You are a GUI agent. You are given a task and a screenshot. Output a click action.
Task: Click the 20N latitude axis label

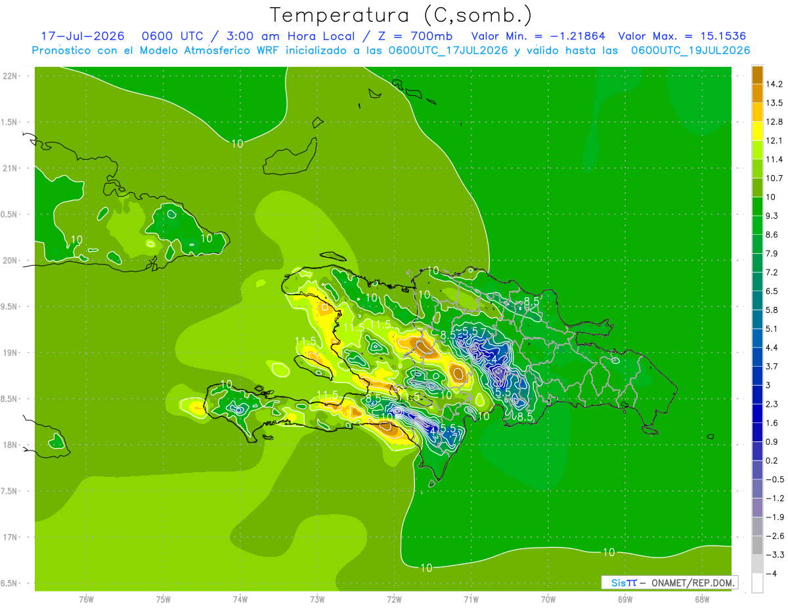click(x=10, y=261)
